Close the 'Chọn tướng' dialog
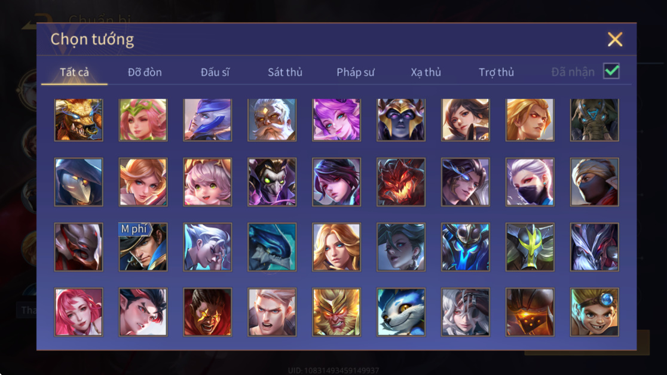 [614, 39]
